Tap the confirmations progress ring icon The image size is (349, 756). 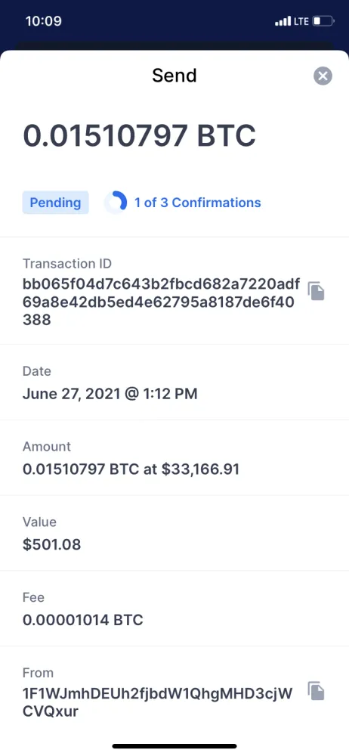(x=116, y=203)
